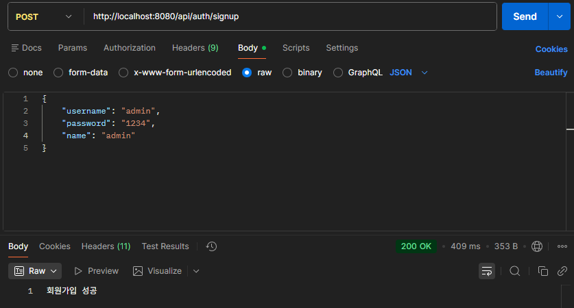The image size is (574, 308).
Task: Click the response text 회원가입 성공
Action: tap(72, 291)
